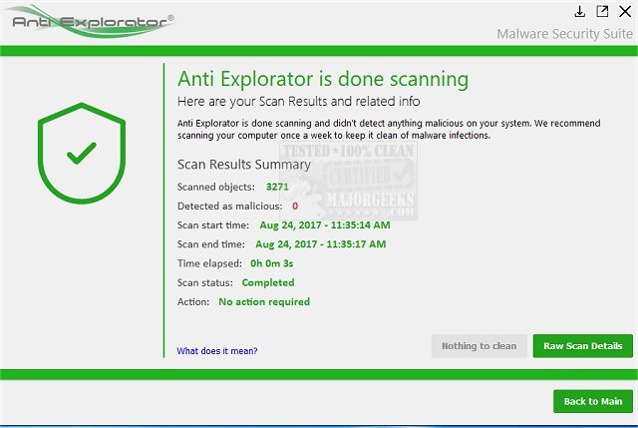Click scan start time 11:35:14 AM value

click(325, 225)
